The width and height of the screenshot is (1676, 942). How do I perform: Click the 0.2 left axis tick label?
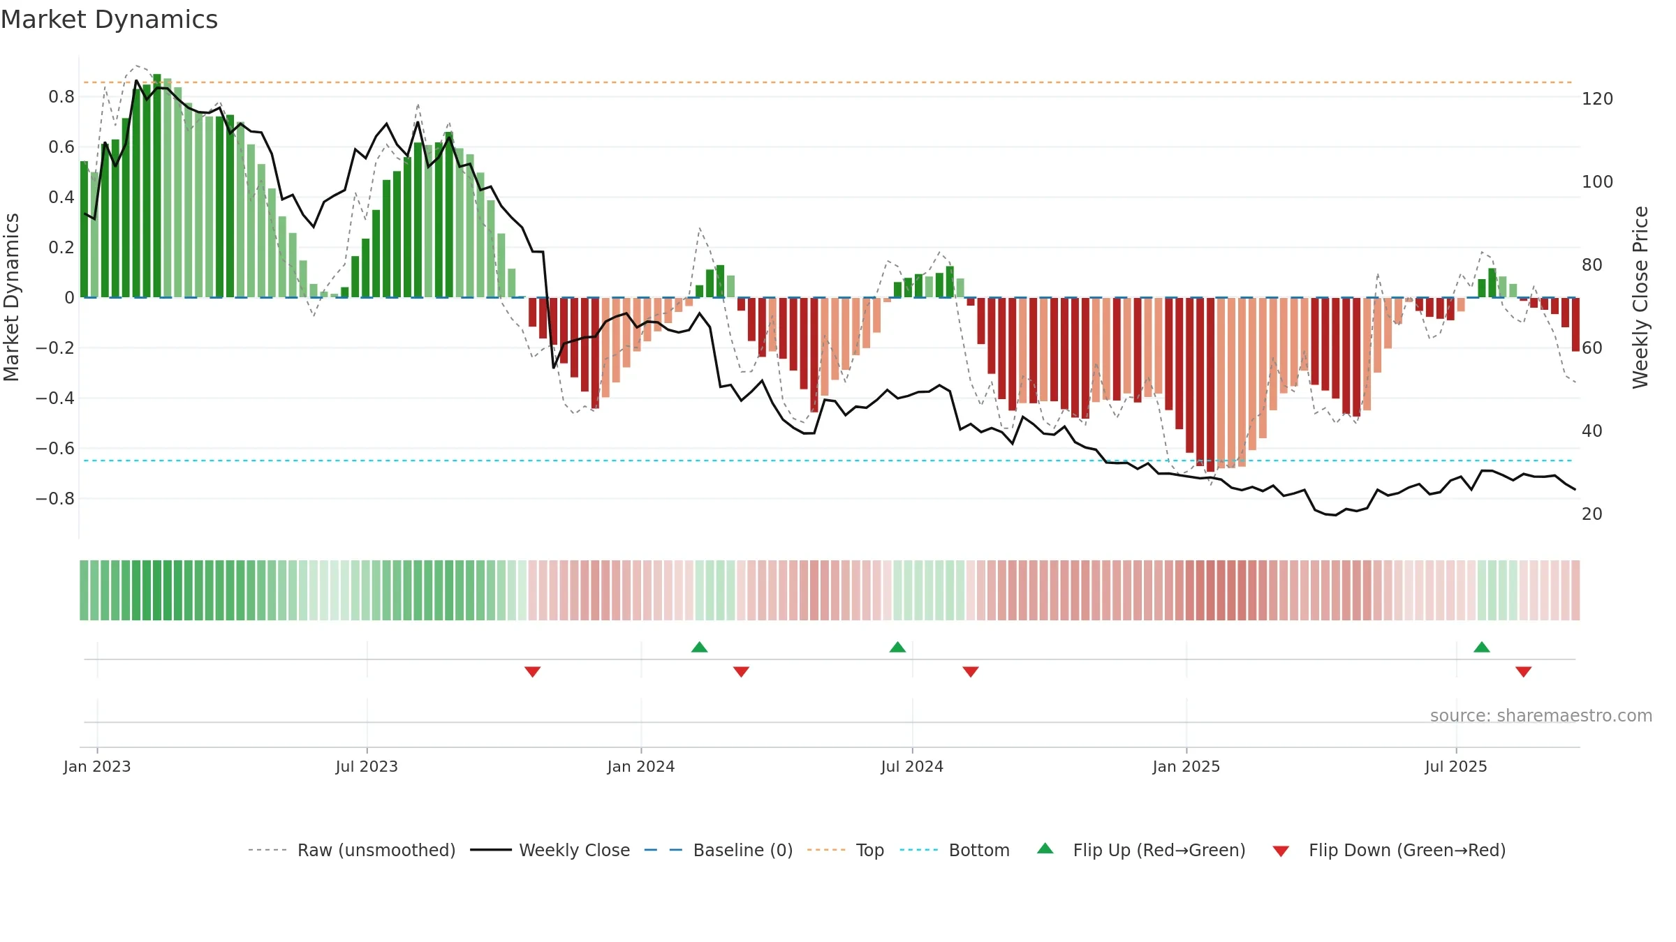coord(61,248)
